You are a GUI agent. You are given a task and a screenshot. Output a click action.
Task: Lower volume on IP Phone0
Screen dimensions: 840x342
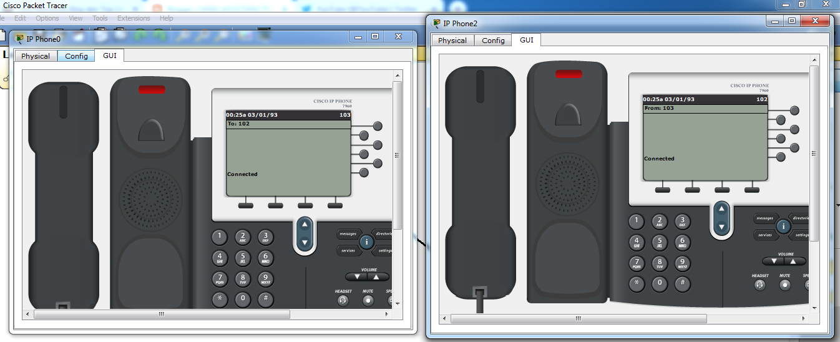click(x=356, y=276)
